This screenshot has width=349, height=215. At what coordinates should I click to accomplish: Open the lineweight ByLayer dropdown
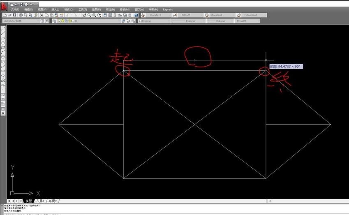[x=220, y=21]
